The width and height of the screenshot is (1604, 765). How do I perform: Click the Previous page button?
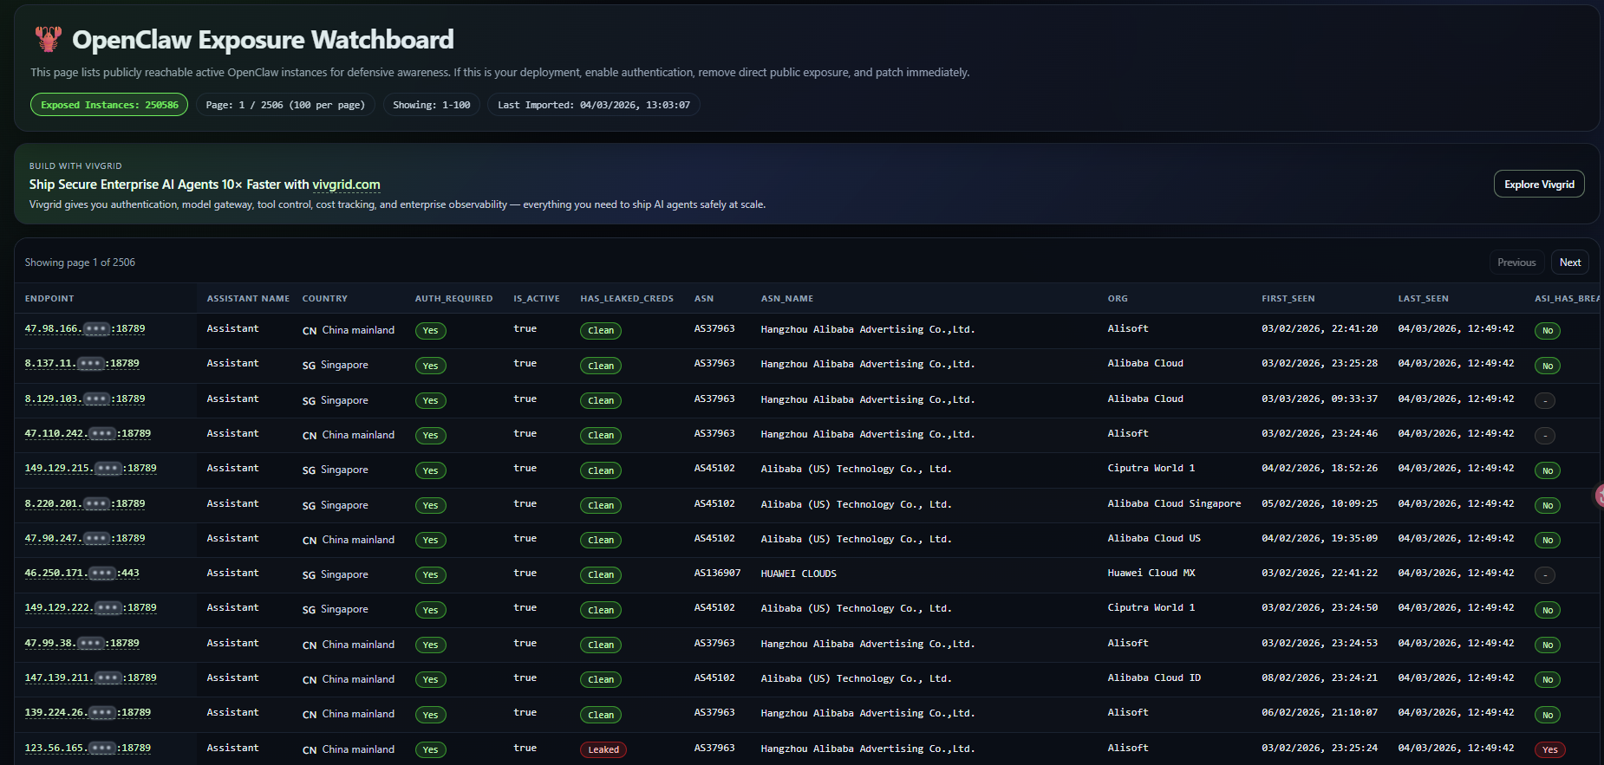[x=1516, y=263]
